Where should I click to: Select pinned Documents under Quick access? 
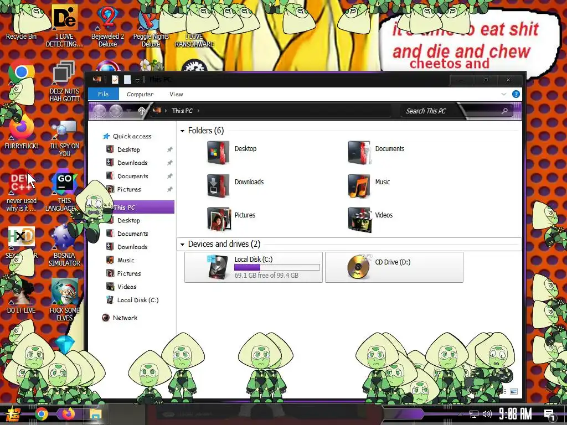(133, 176)
